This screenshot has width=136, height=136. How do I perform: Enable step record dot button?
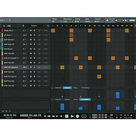[x=107, y=20]
